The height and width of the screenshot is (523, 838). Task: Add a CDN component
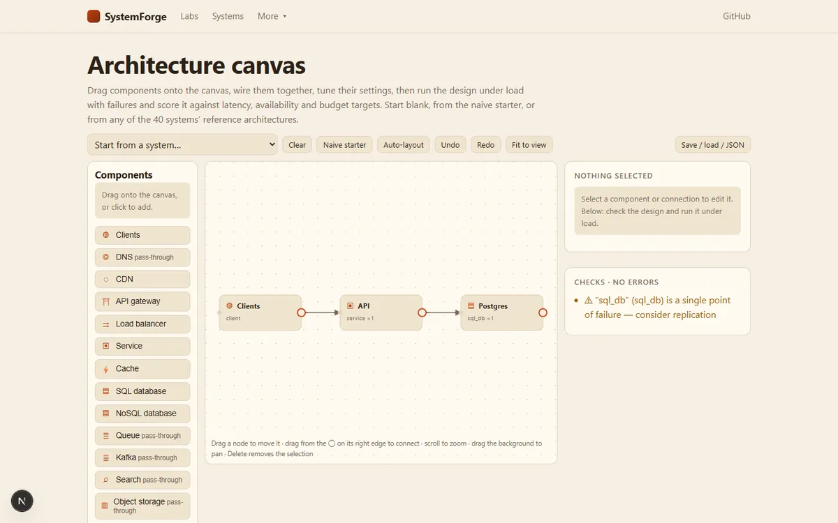[x=142, y=279]
